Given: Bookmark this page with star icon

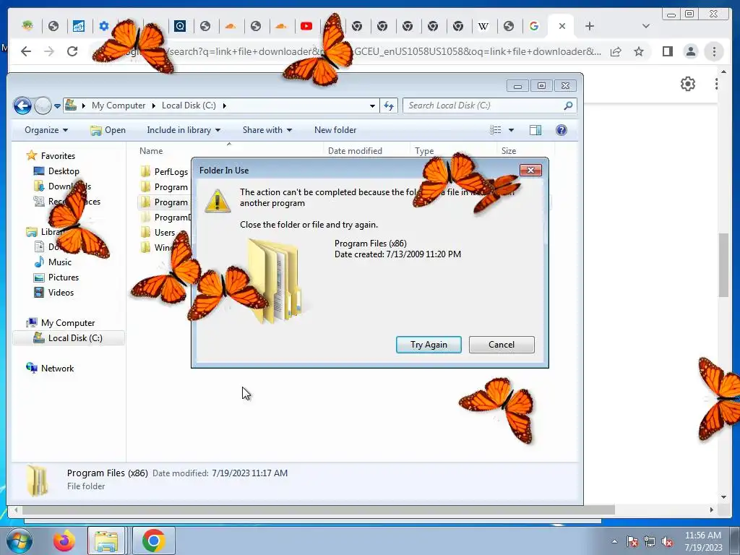Looking at the screenshot, I should (639, 51).
